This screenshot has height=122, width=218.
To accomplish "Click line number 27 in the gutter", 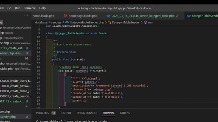I will [38, 101].
